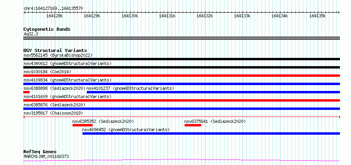This screenshot has width=351, height=165.
Task: Select the red bar under nsv6375641
Action: pyautogui.click(x=193, y=125)
